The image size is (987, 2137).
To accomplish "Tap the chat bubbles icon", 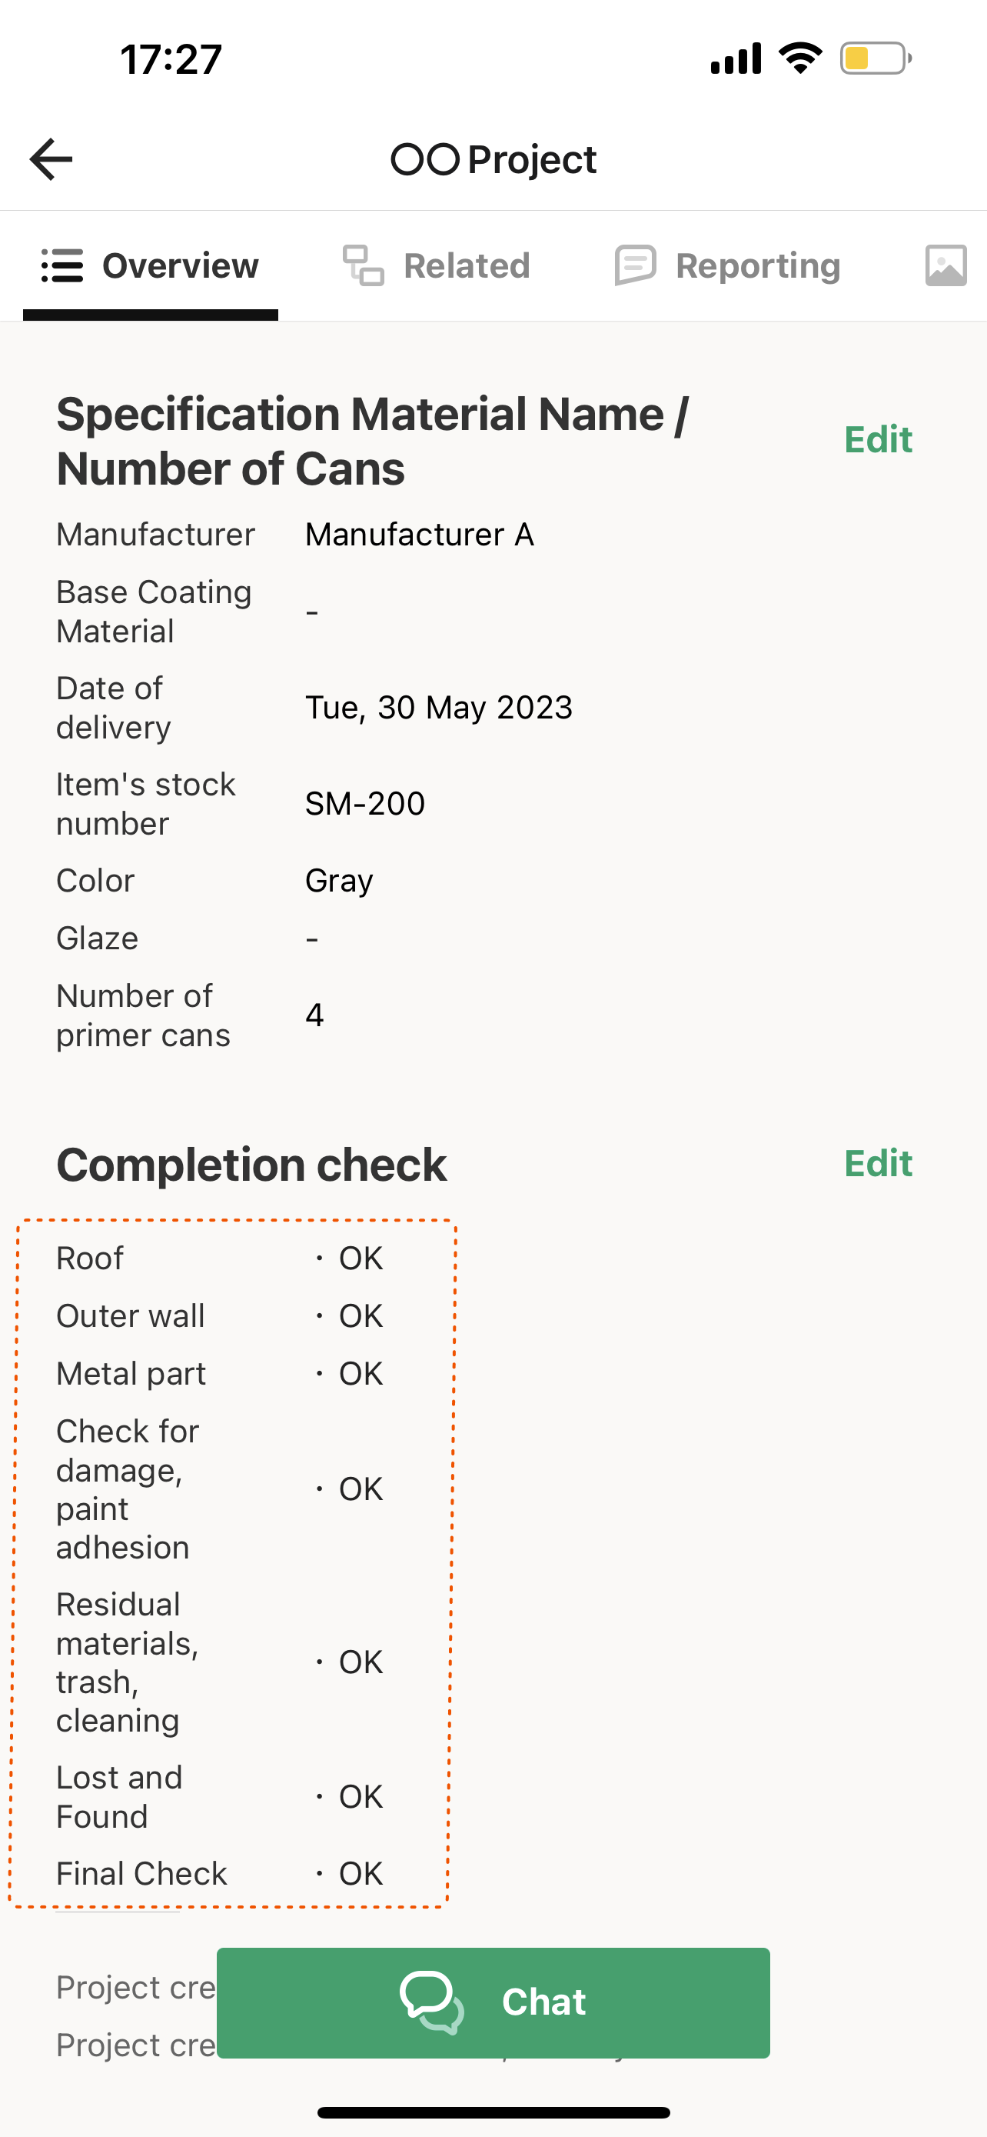I will pyautogui.click(x=432, y=2002).
